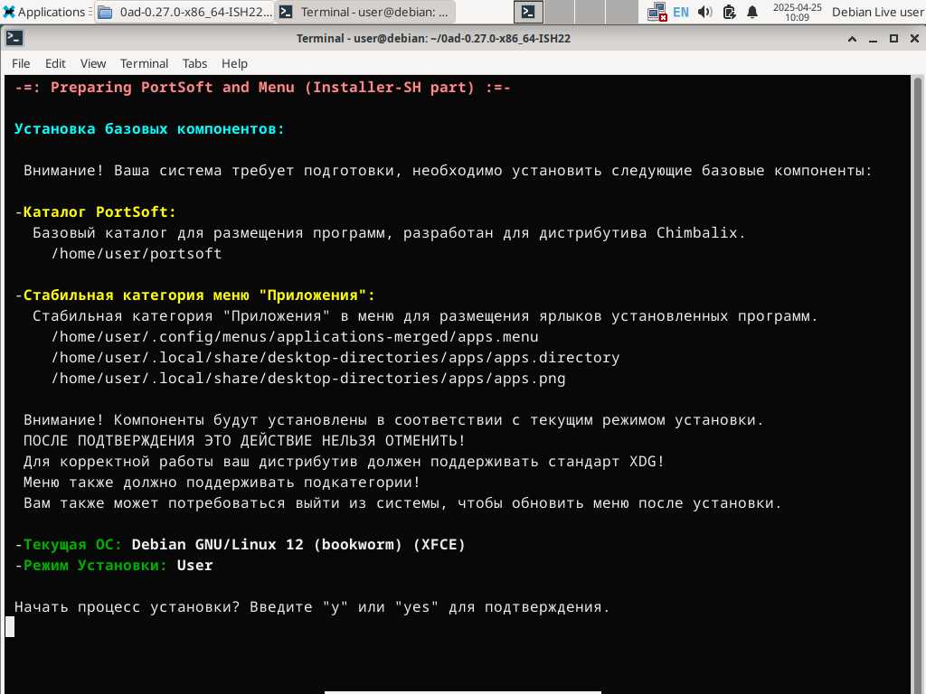Click the "Текущая ОС" Debian GNU/Linux line
926x694 pixels.
pyautogui.click(x=241, y=544)
